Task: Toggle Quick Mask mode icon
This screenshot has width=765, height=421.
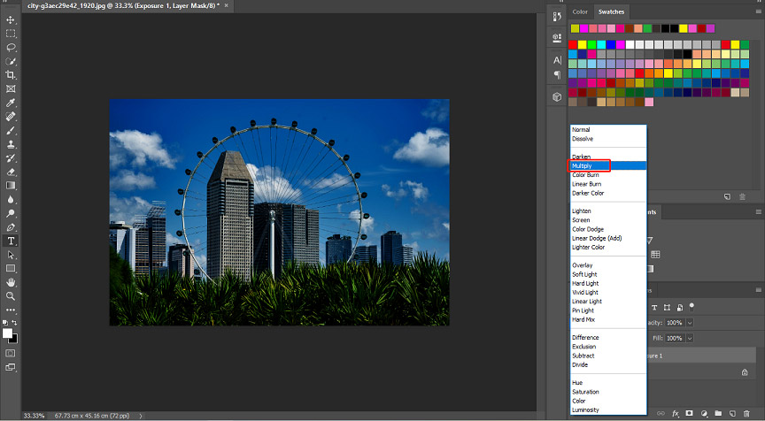Action: coord(11,353)
